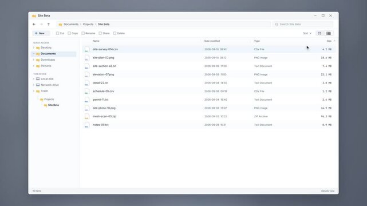Click the Cut toolbar action
The height and width of the screenshot is (206, 367).
pyautogui.click(x=60, y=33)
